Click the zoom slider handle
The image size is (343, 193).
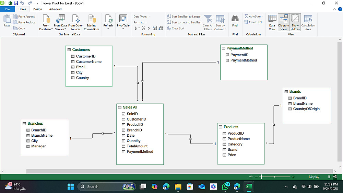(262, 177)
